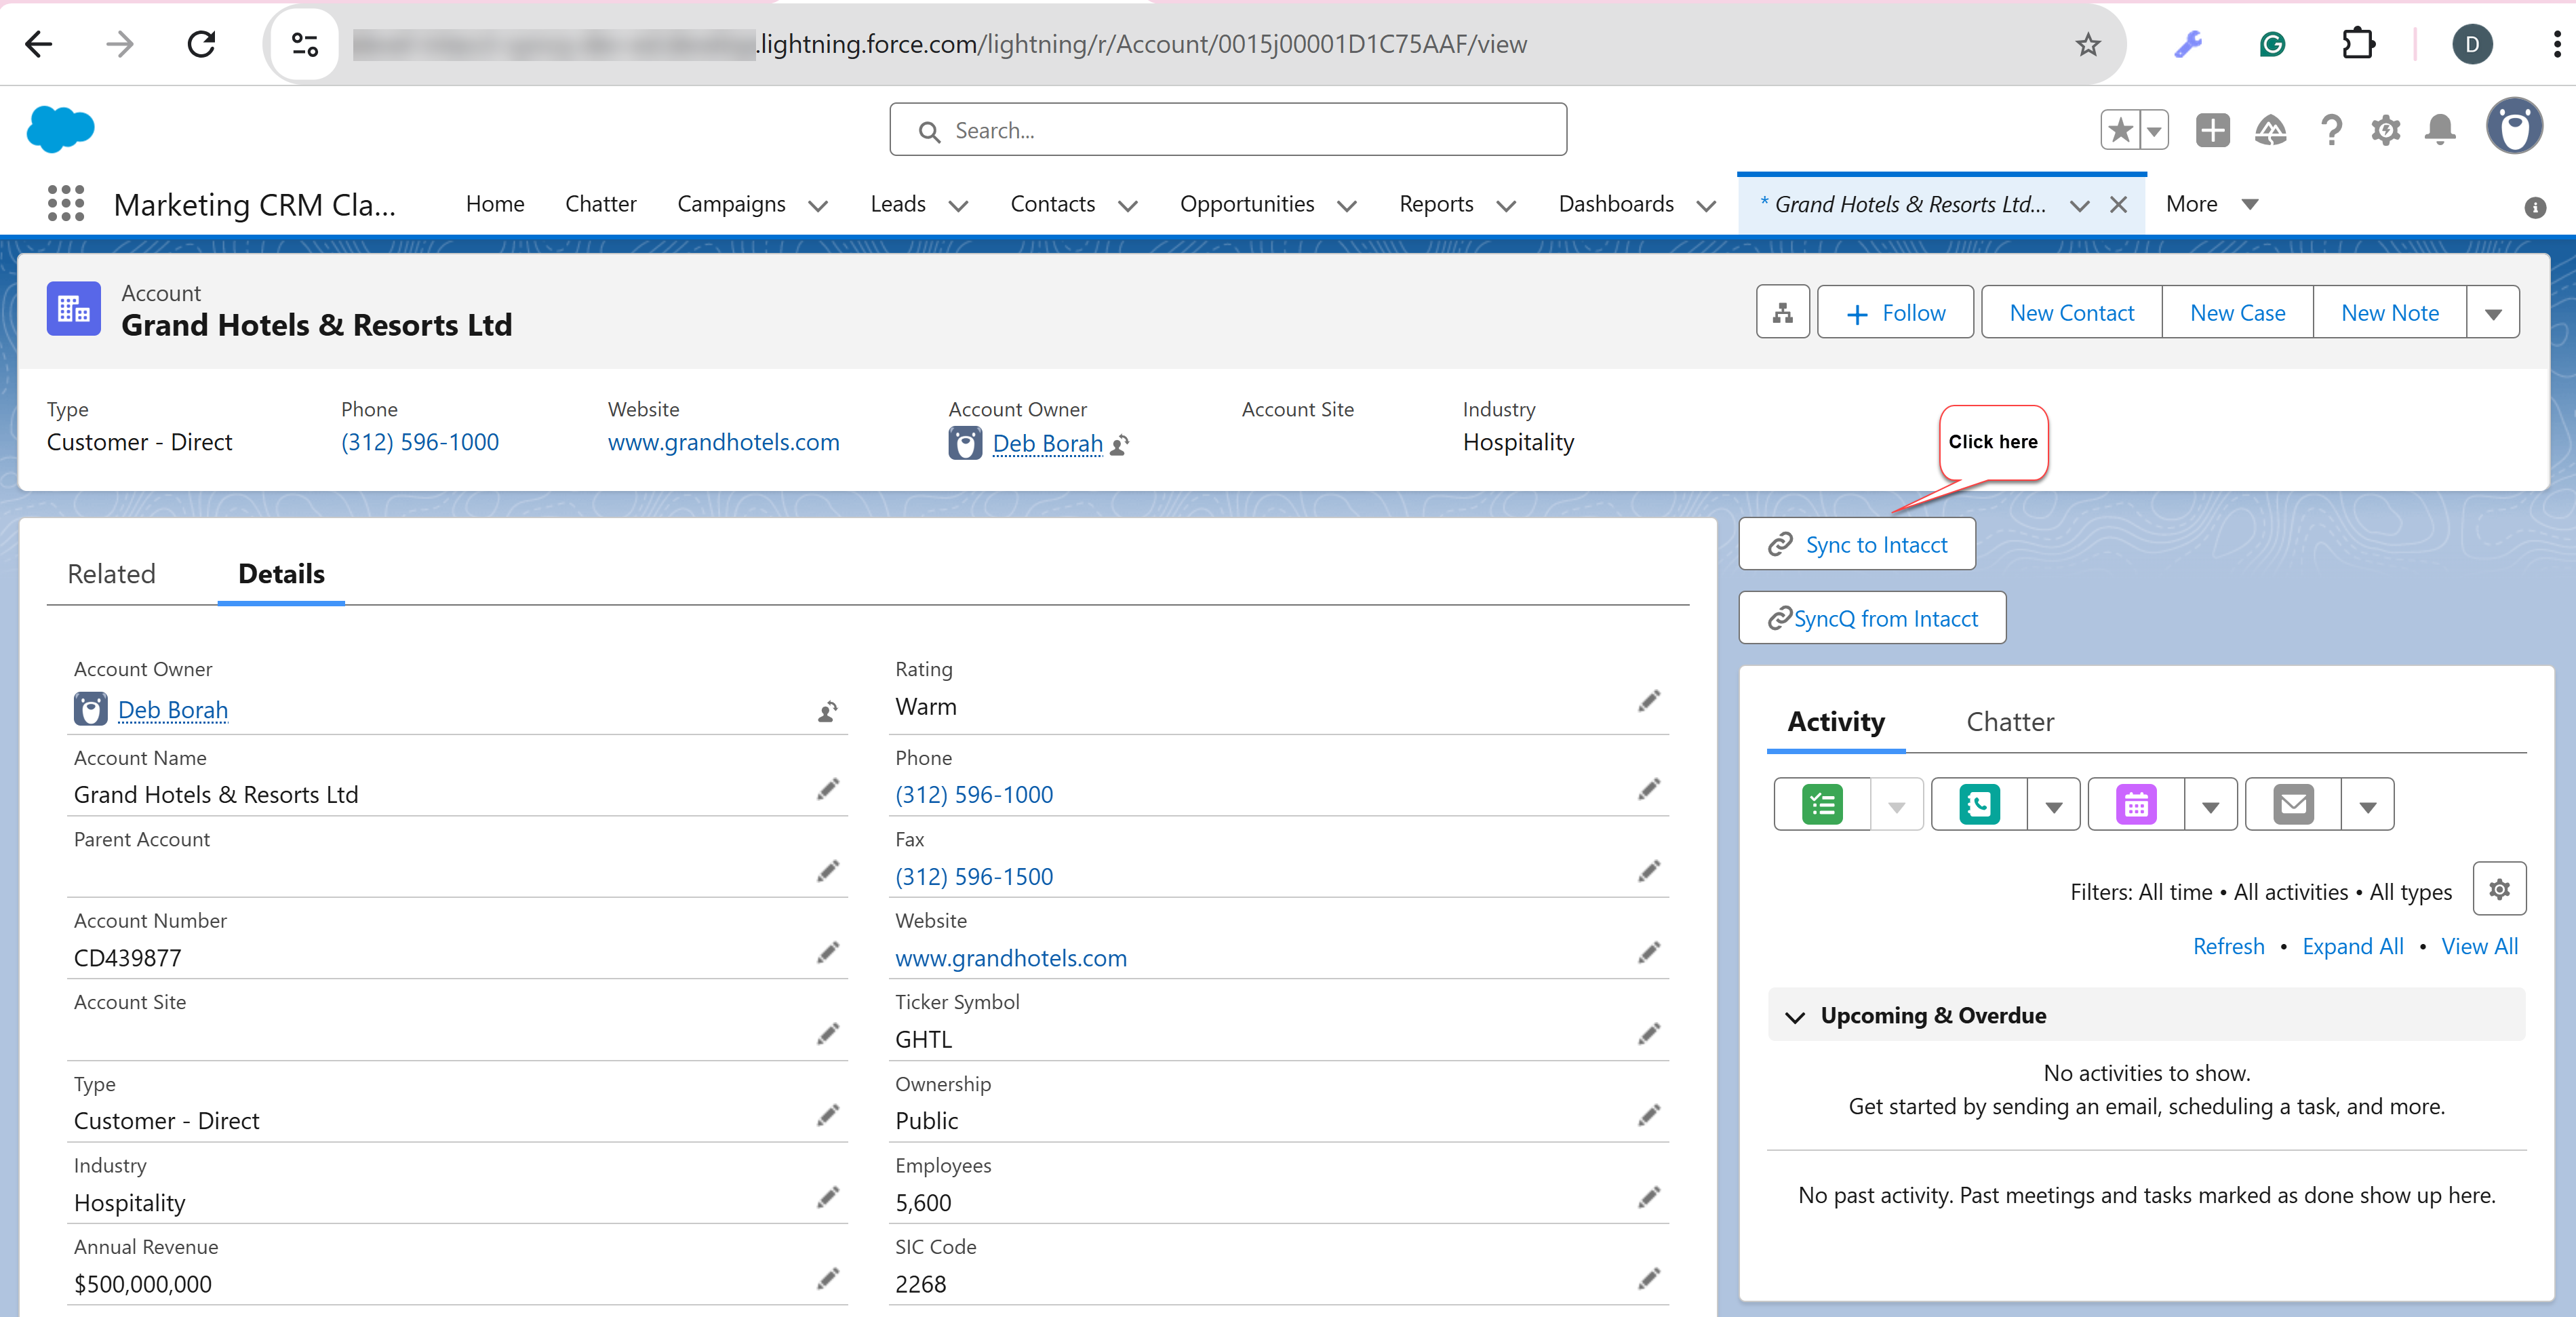Screen dimensions: 2576x1317
Task: Open the favorites list dropdown arrow
Action: [2155, 130]
